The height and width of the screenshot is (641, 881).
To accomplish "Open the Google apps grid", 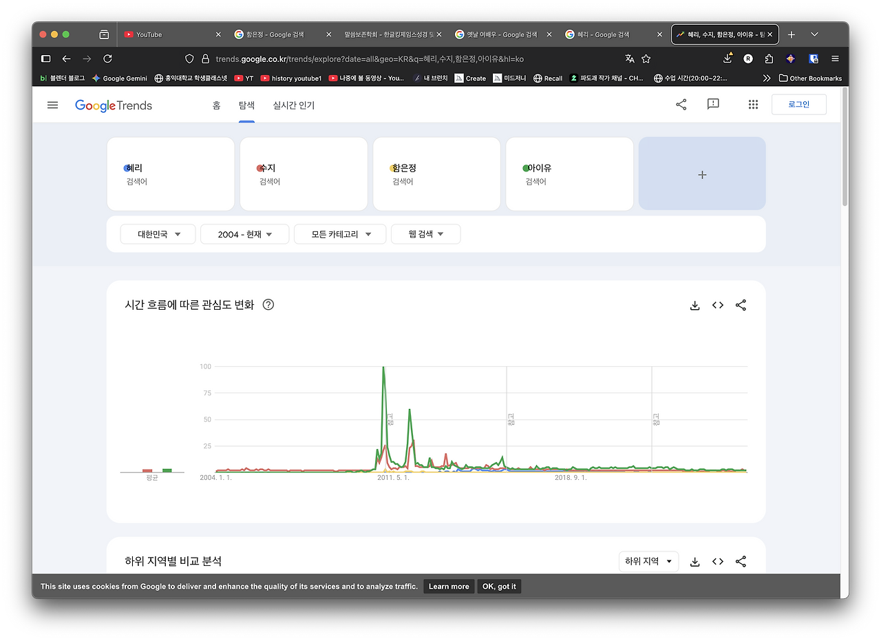I will coord(753,104).
